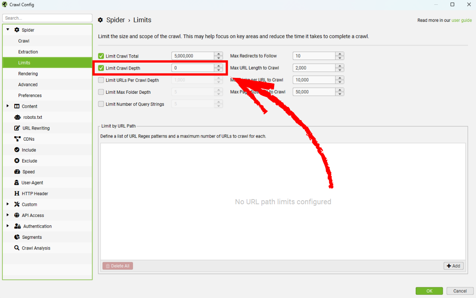This screenshot has width=476, height=298.
Task: Enable Limit URLs Per Crawl Depth checkbox
Action: click(101, 80)
